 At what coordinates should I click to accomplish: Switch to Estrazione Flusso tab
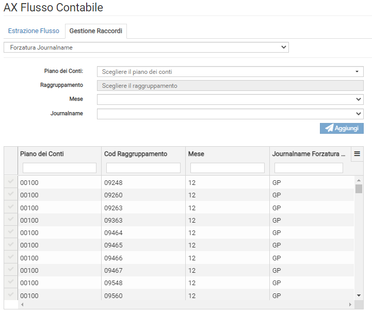click(34, 31)
